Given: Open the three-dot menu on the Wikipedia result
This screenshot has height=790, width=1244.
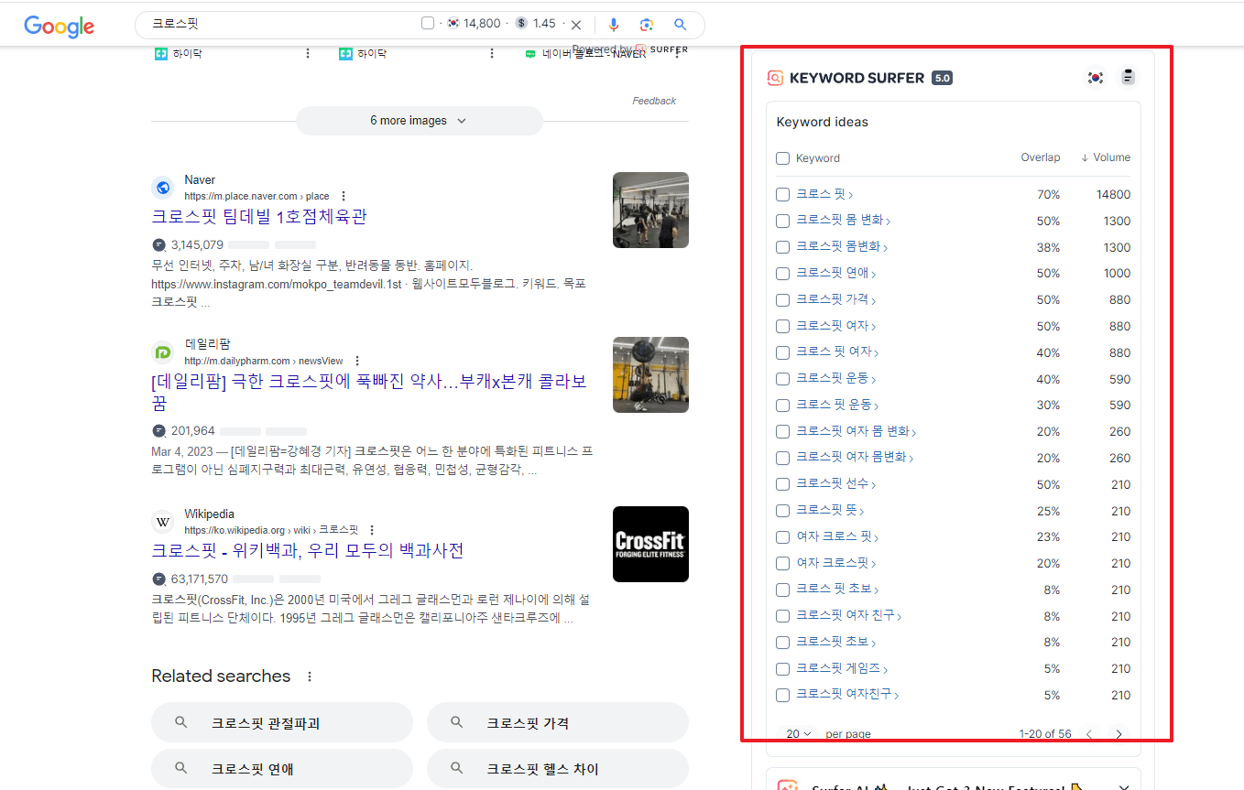Looking at the screenshot, I should (371, 529).
